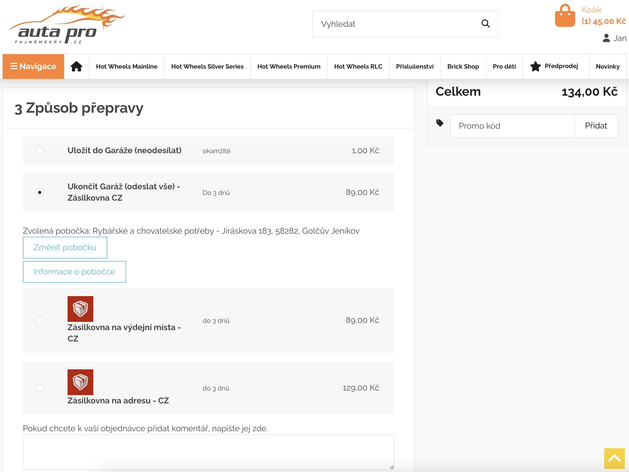Open Hot Wheels Mainline category
Screen dimensions: 629x472
point(127,66)
